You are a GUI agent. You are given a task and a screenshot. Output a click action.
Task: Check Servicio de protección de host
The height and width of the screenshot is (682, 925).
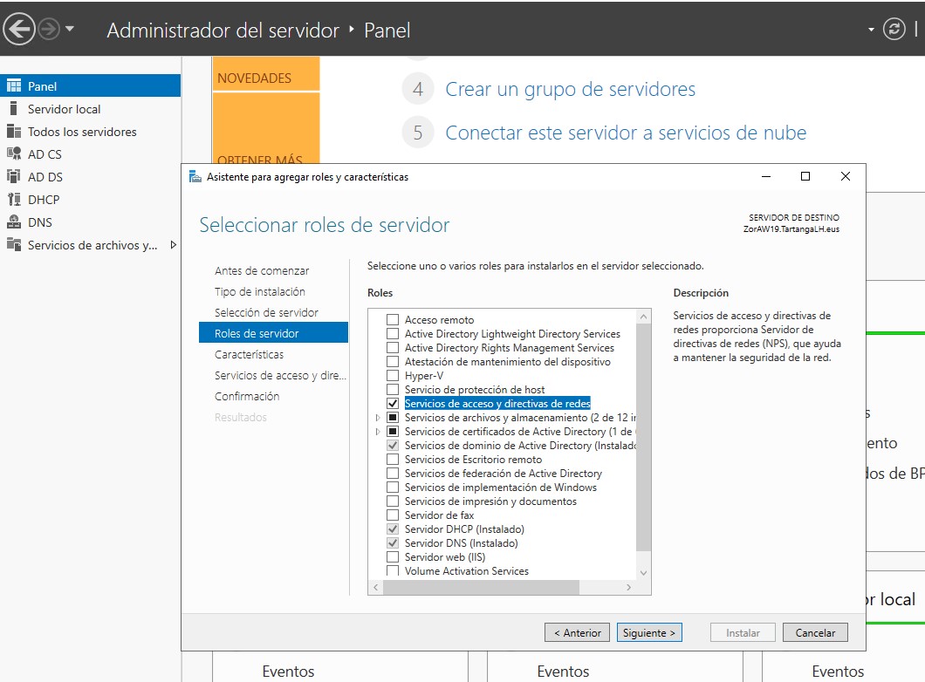tap(393, 390)
